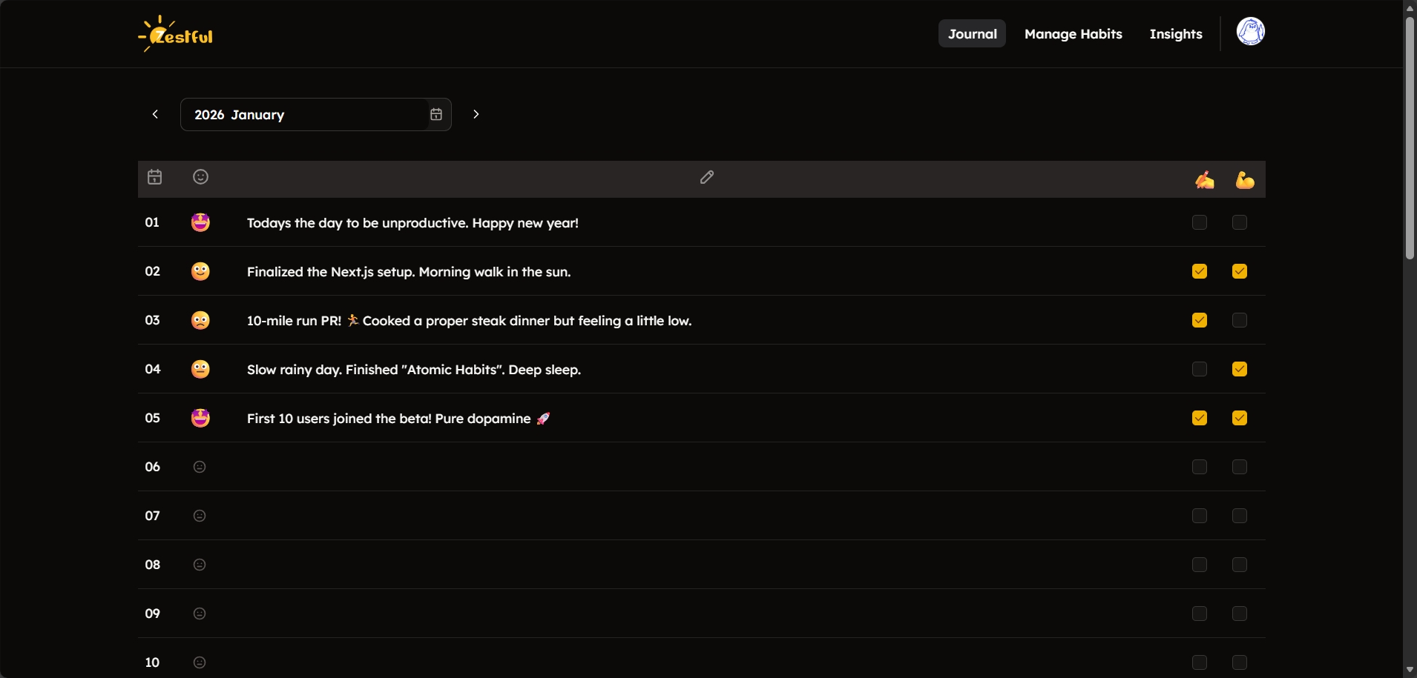Change the smiling mood emoji on day 02

pyautogui.click(x=200, y=271)
